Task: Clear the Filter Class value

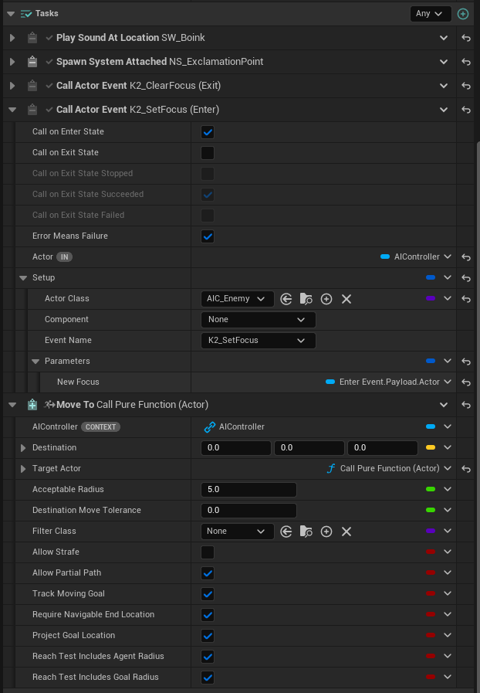Action: (346, 532)
